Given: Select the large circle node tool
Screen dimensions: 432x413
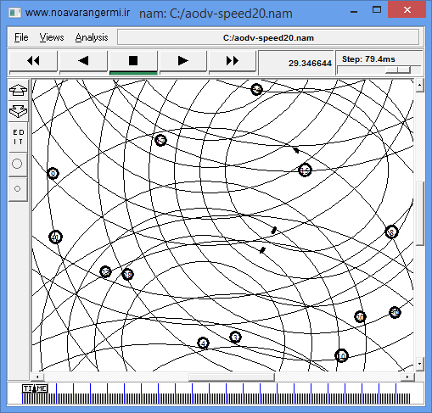Looking at the screenshot, I should pos(17,164).
